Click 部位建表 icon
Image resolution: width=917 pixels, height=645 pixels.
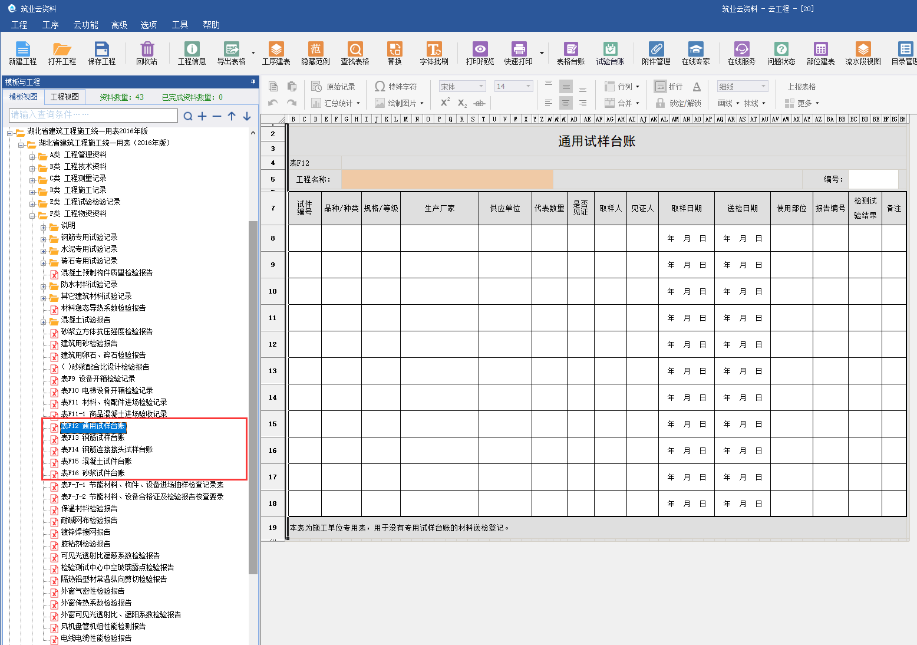pyautogui.click(x=820, y=52)
